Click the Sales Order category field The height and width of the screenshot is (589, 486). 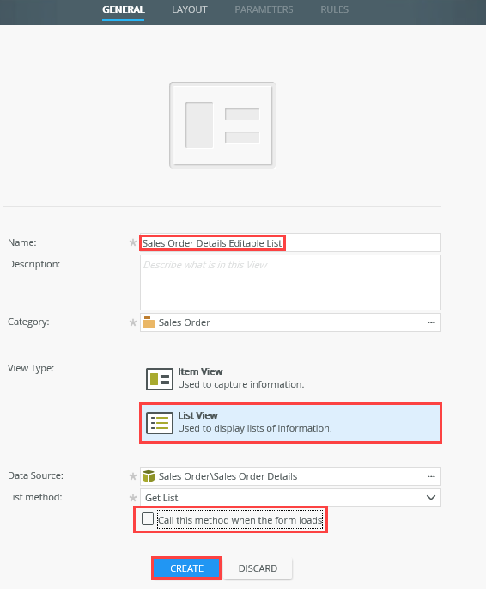point(290,322)
